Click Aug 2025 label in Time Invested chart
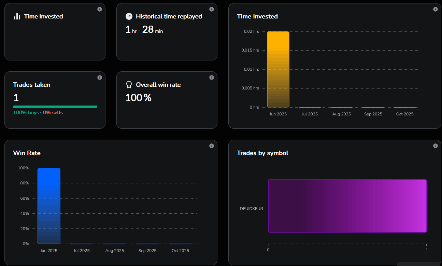442x266 pixels. [x=341, y=114]
